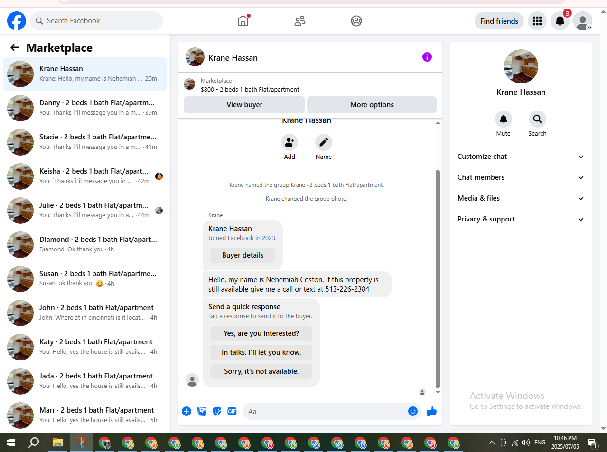The image size is (607, 452).
Task: Edit the chat name with pencil icon
Action: 324,142
